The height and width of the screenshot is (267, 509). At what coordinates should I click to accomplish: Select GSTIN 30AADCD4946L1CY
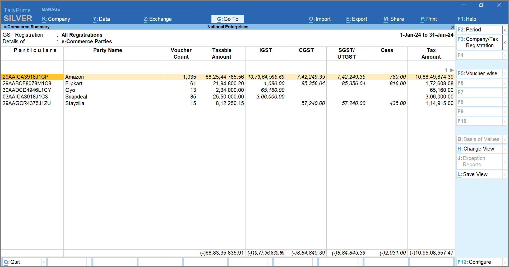pos(27,90)
